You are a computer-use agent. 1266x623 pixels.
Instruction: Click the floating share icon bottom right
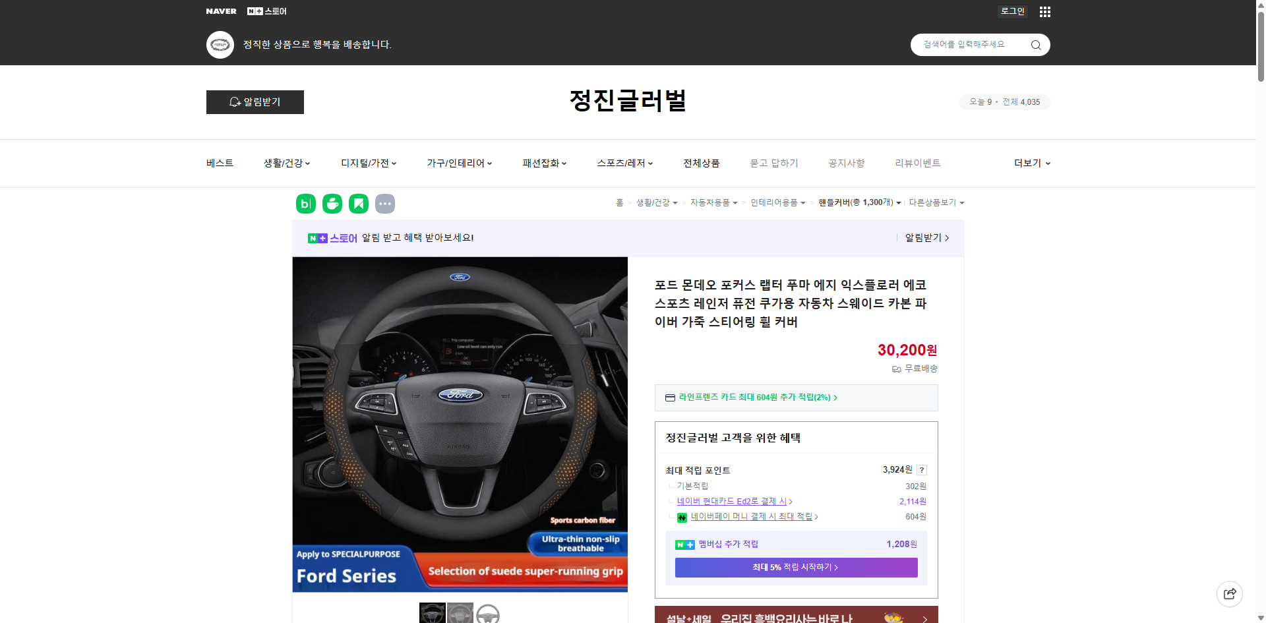[1230, 593]
